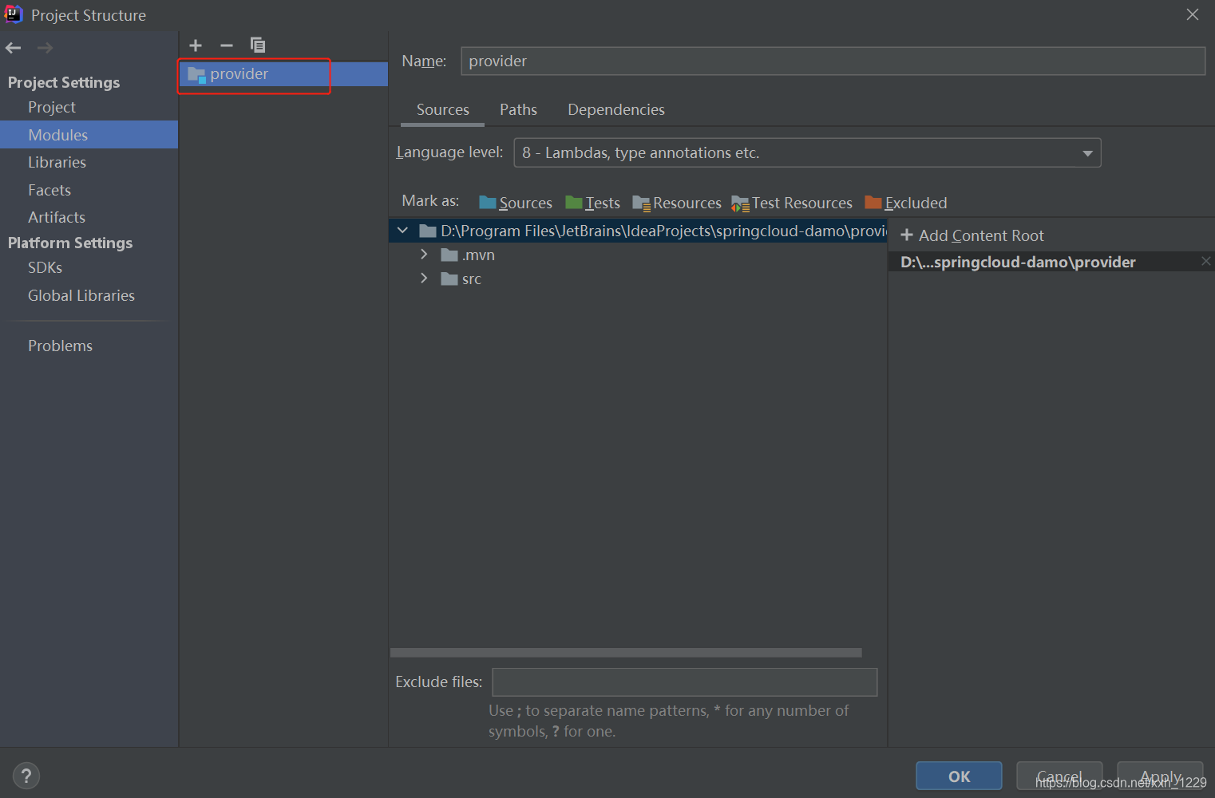The width and height of the screenshot is (1215, 798).
Task: Remove the springcloud-damo\provider content root
Action: [x=1205, y=262]
